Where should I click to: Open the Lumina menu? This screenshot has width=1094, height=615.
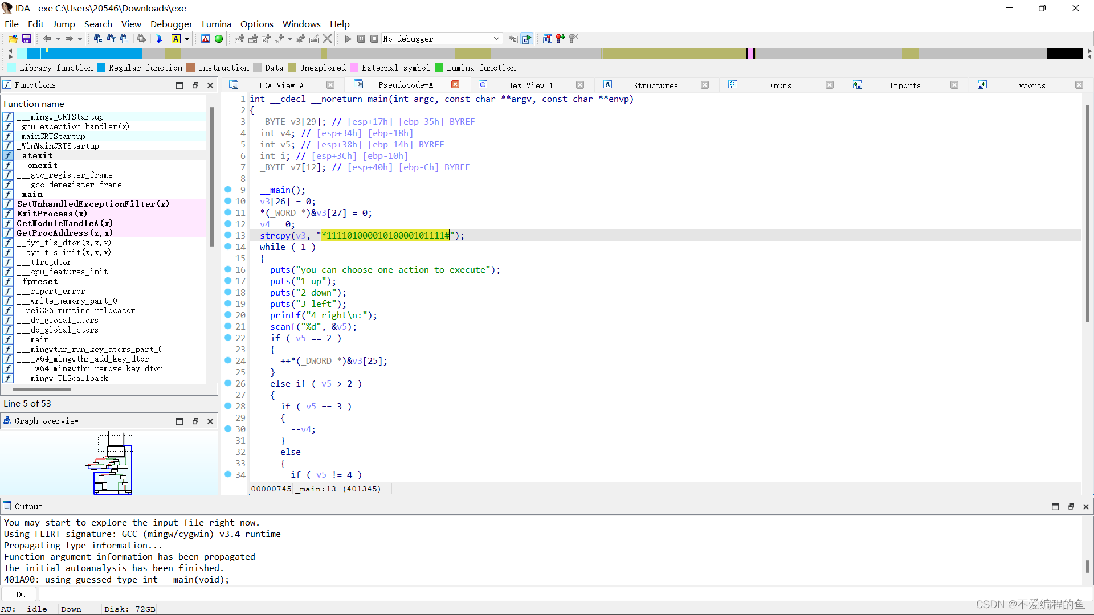[x=216, y=24]
